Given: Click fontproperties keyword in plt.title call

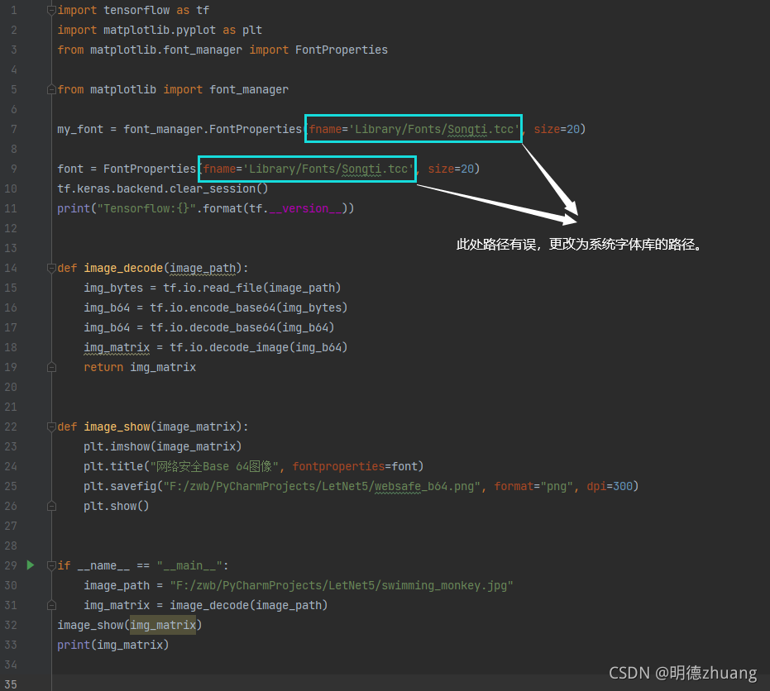Looking at the screenshot, I should point(338,466).
